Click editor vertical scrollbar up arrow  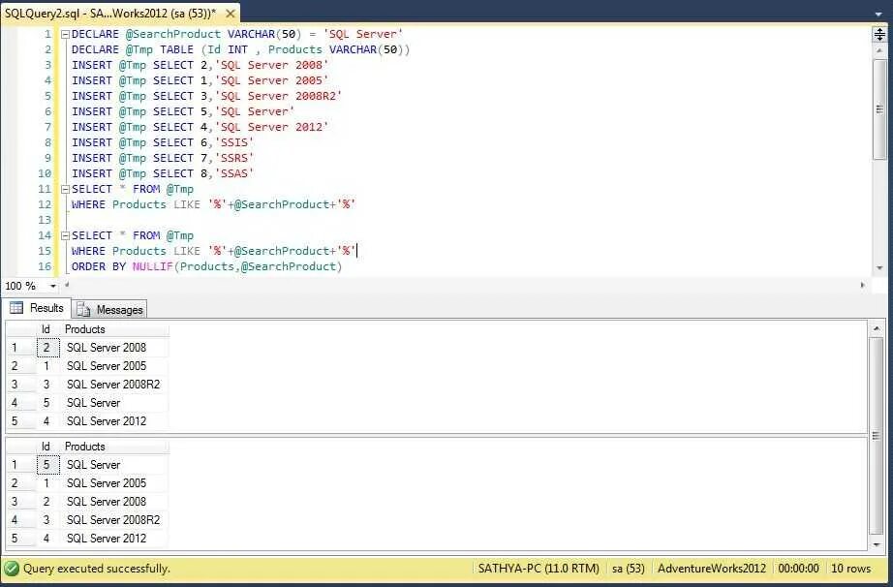point(879,50)
